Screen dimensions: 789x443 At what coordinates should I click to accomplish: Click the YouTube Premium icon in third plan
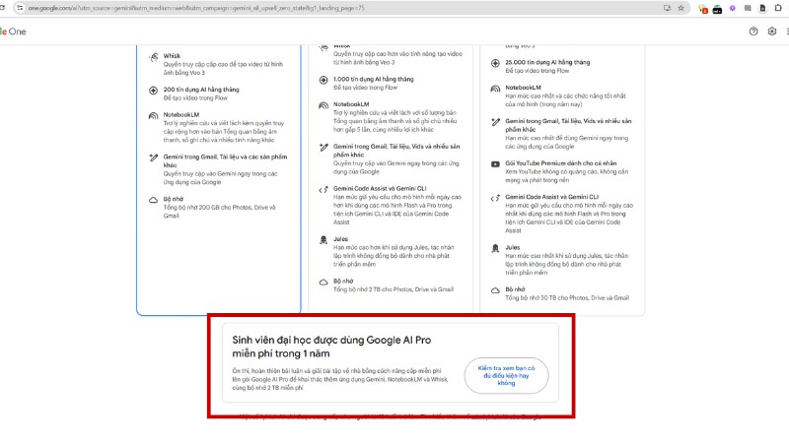tap(495, 164)
